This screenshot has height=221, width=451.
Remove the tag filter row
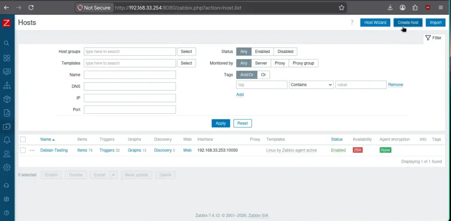[396, 85]
